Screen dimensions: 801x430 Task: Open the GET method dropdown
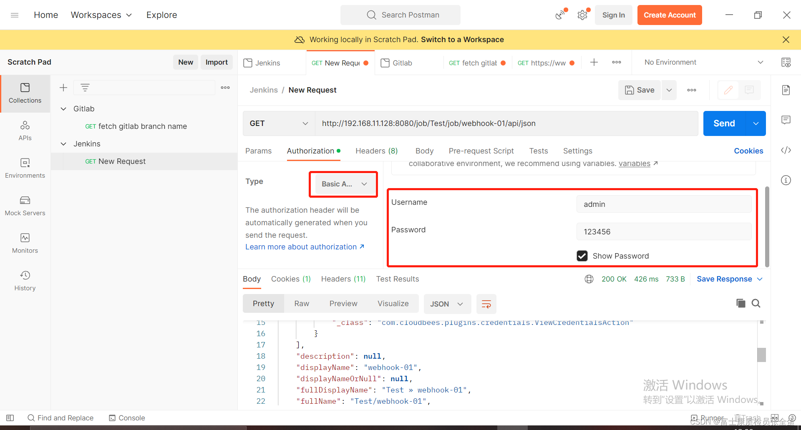[279, 123]
